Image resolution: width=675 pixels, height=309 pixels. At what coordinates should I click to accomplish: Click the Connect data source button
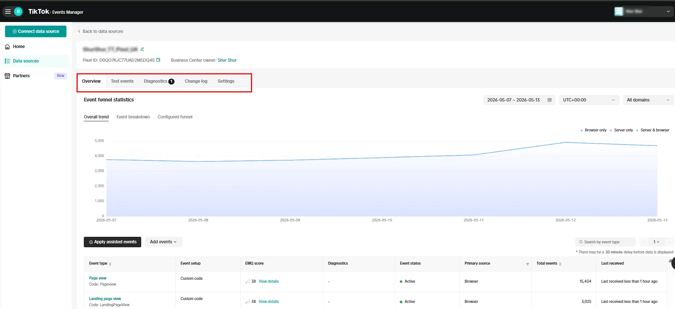pyautogui.click(x=36, y=31)
